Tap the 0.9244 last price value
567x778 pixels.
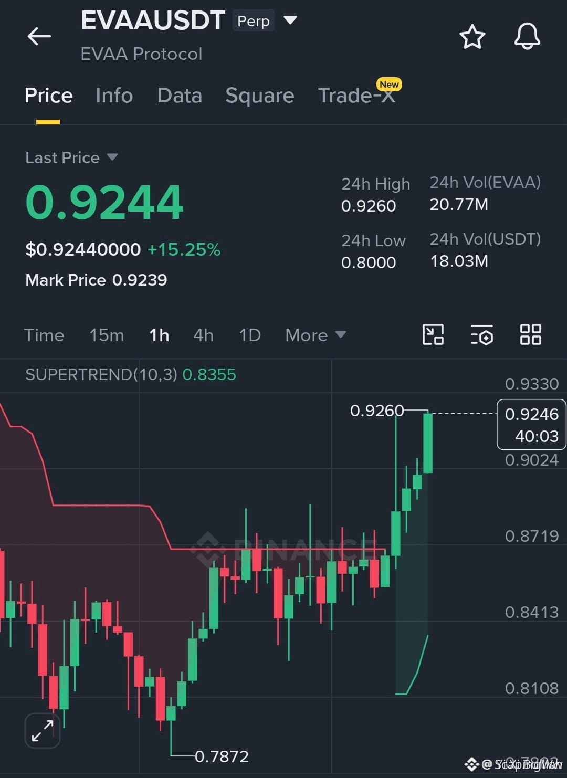[x=104, y=202]
